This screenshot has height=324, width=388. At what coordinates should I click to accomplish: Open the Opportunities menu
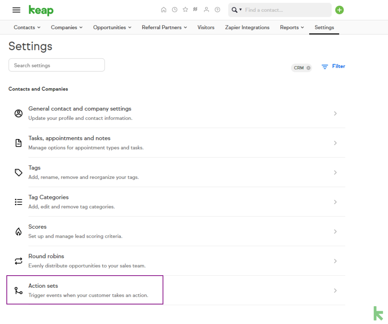coord(112,28)
